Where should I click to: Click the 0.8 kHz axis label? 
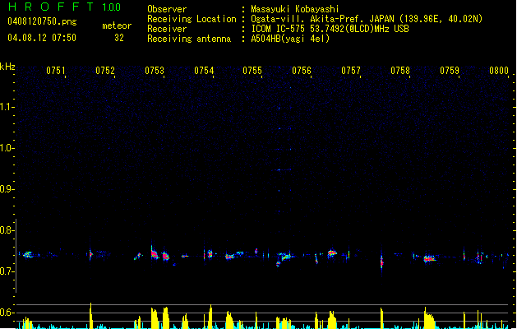point(7,230)
